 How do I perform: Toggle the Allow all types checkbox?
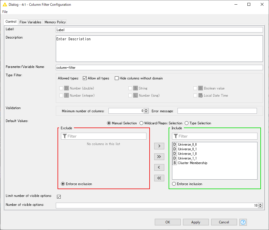coord(85,78)
